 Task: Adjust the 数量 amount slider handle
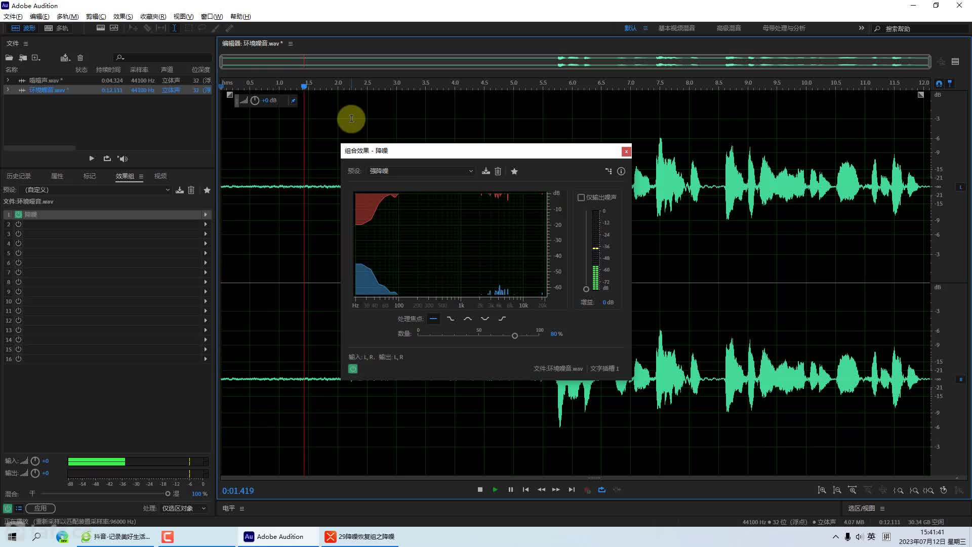click(x=515, y=336)
